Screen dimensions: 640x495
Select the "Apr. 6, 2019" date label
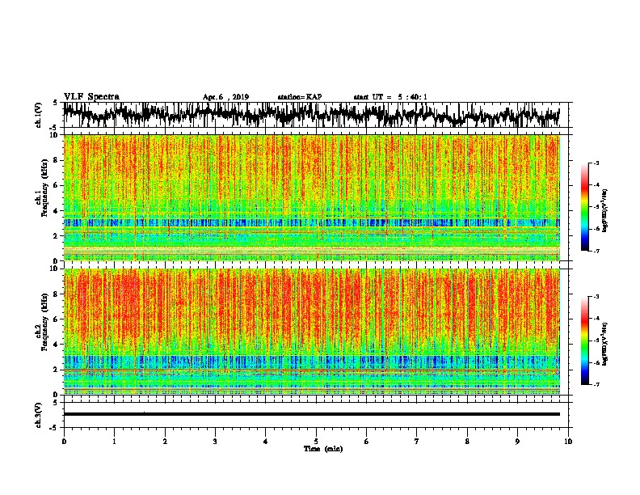225,97
